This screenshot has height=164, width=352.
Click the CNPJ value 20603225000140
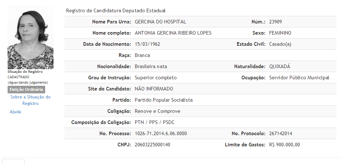click(153, 145)
